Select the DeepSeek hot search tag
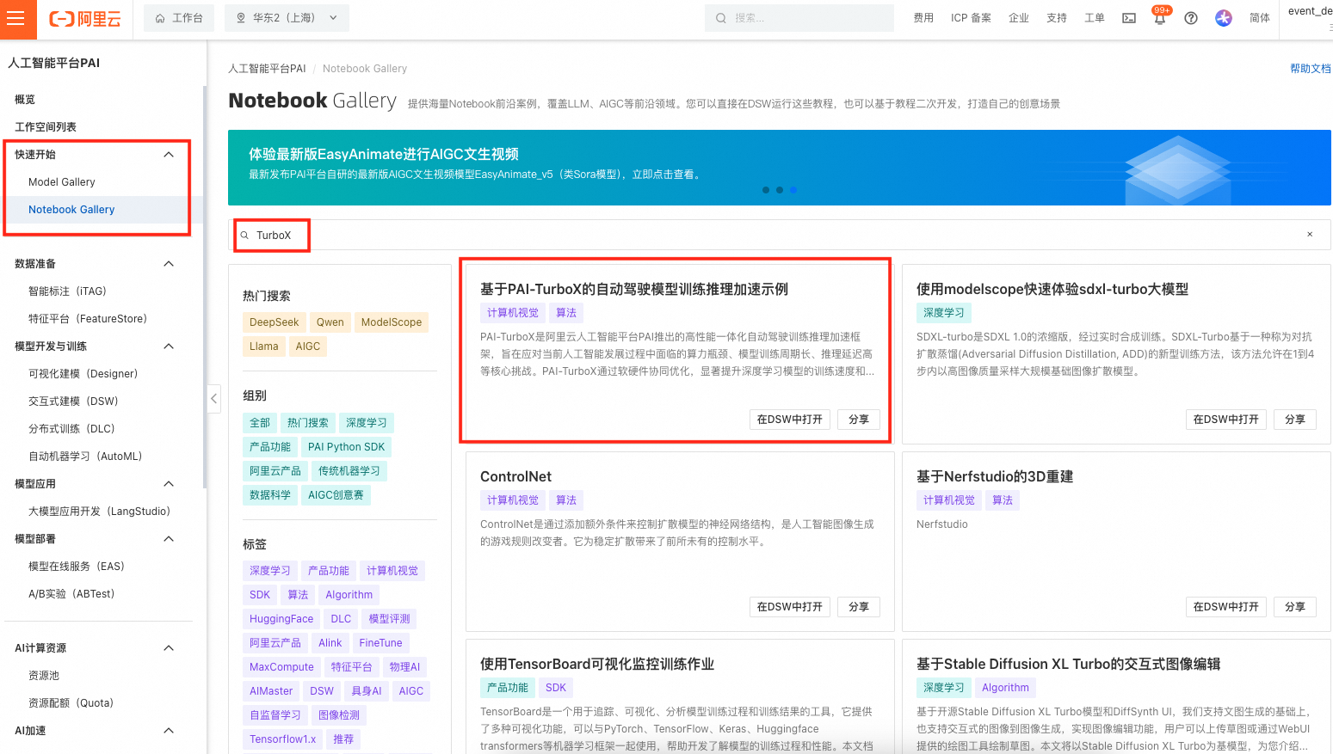Image resolution: width=1333 pixels, height=754 pixels. [x=275, y=322]
